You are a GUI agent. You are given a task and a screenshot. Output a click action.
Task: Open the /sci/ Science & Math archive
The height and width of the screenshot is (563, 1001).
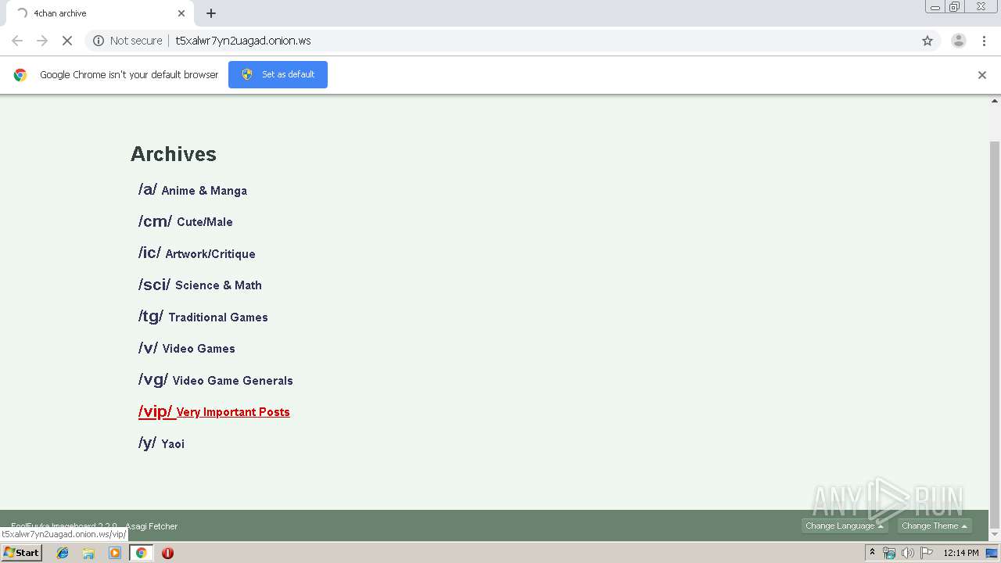(200, 285)
